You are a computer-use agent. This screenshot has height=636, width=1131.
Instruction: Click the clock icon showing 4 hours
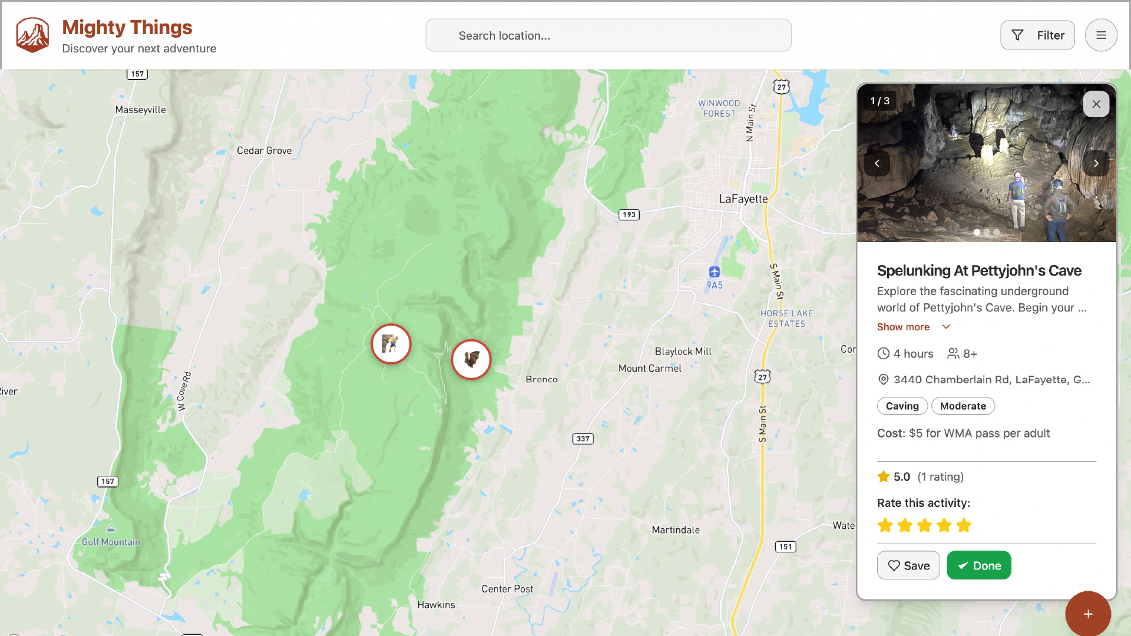click(x=883, y=353)
